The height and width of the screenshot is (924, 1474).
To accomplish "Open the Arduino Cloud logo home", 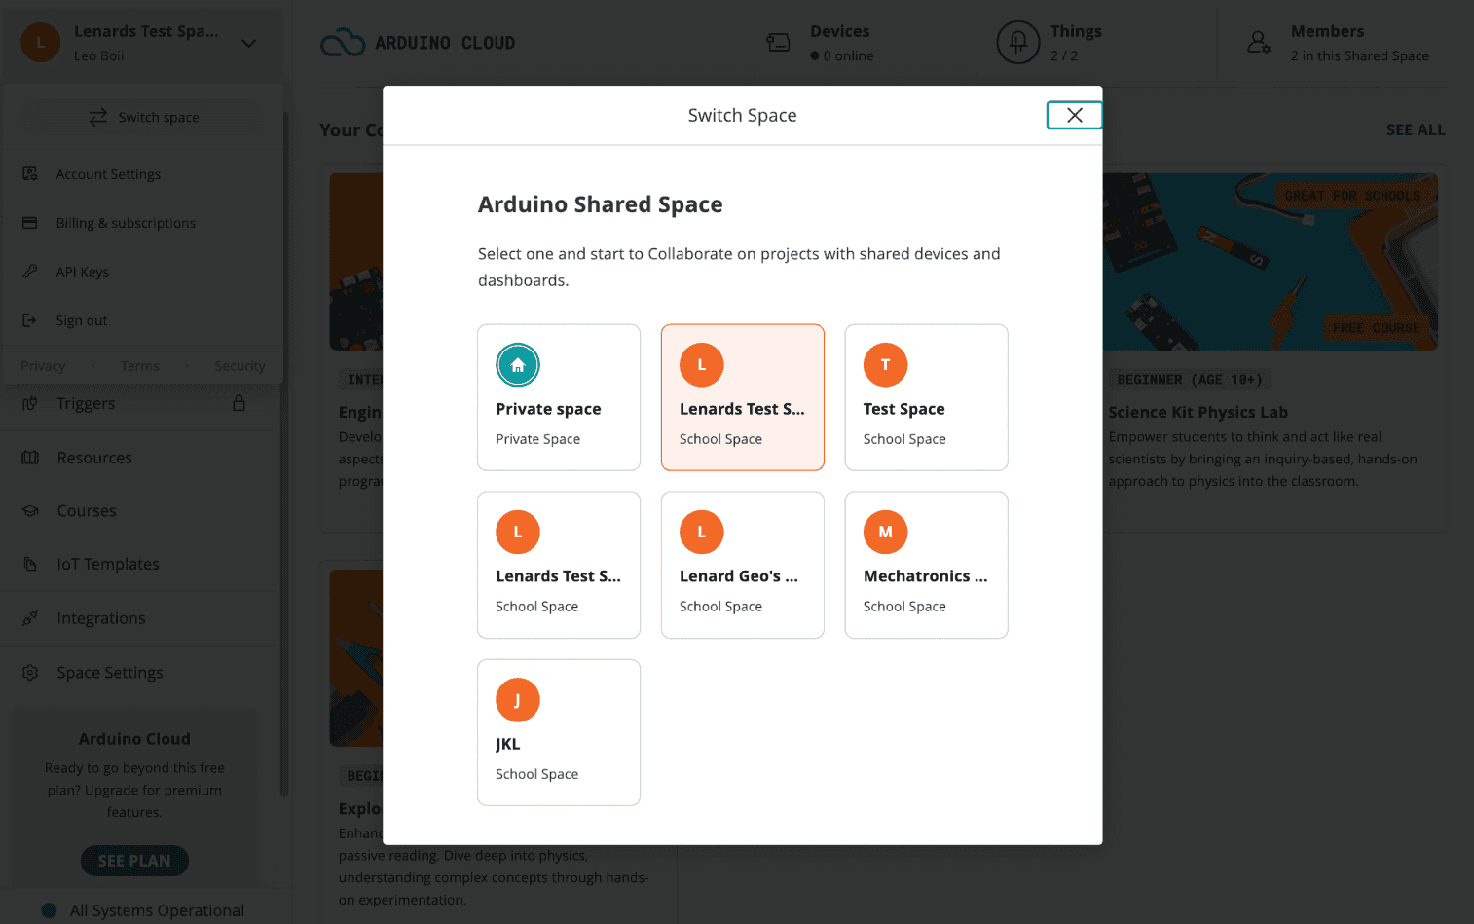I will [x=419, y=43].
